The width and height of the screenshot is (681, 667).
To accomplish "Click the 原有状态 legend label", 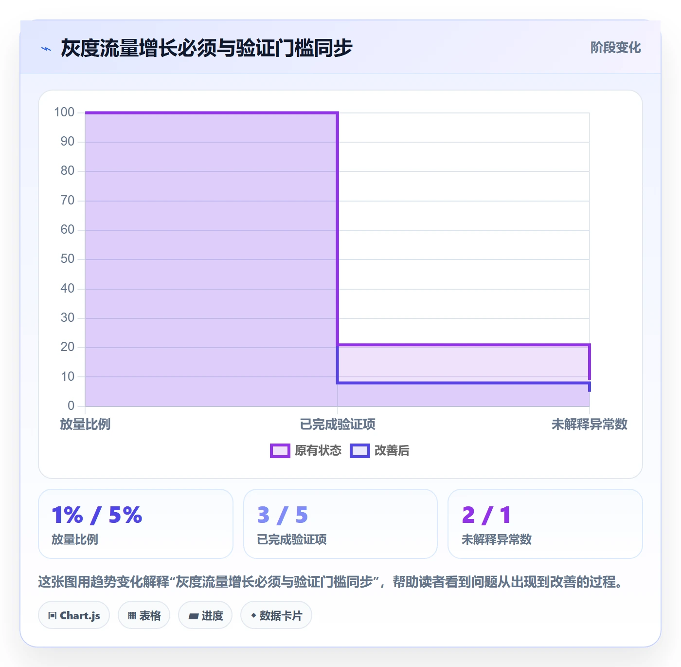I will click(x=318, y=451).
